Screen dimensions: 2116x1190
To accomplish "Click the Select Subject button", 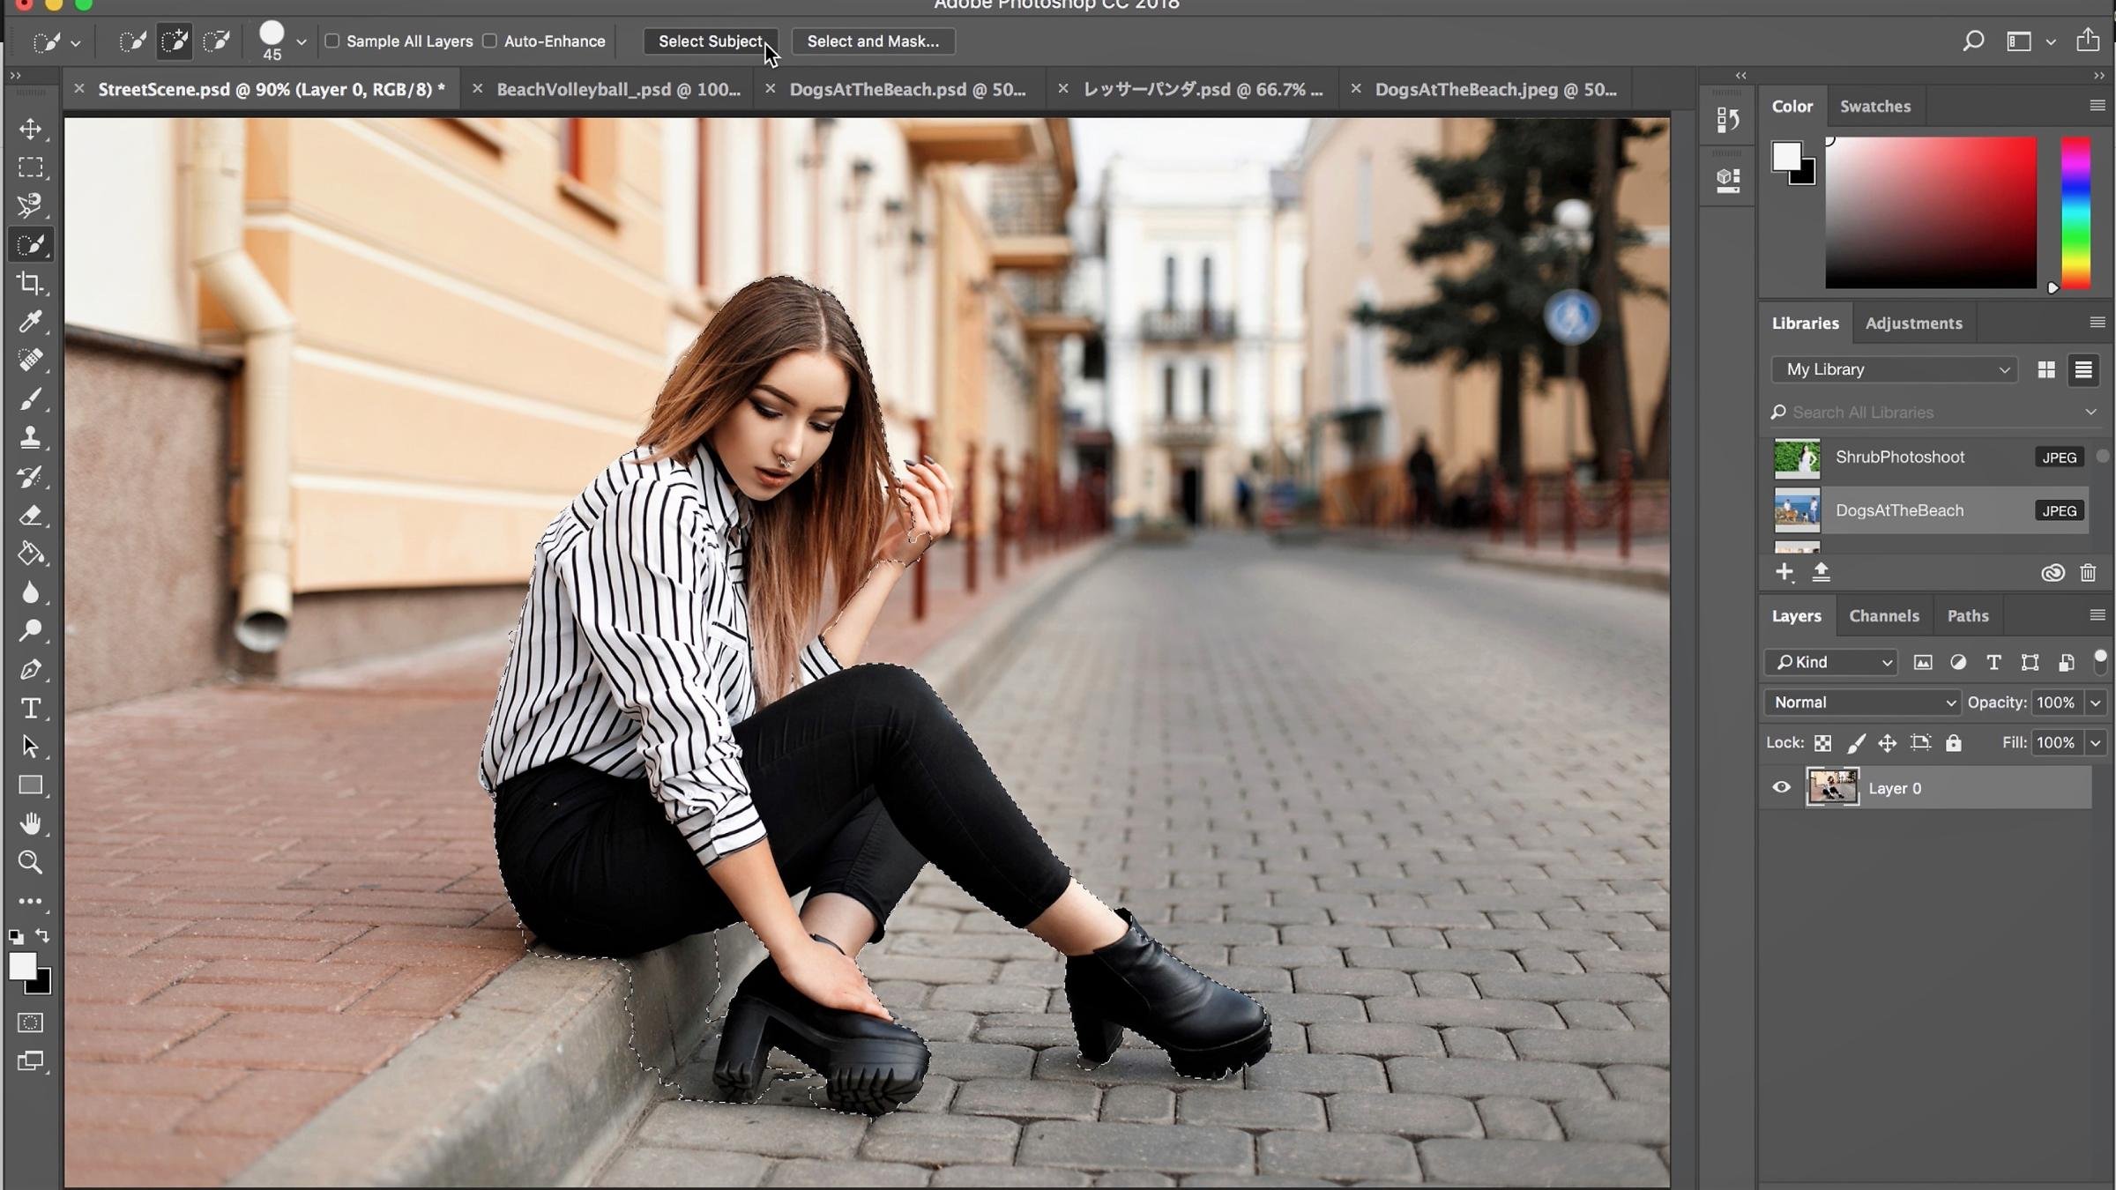I will pyautogui.click(x=712, y=41).
